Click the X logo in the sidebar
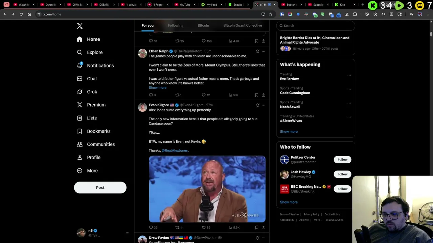The width and height of the screenshot is (433, 243). coord(80,26)
